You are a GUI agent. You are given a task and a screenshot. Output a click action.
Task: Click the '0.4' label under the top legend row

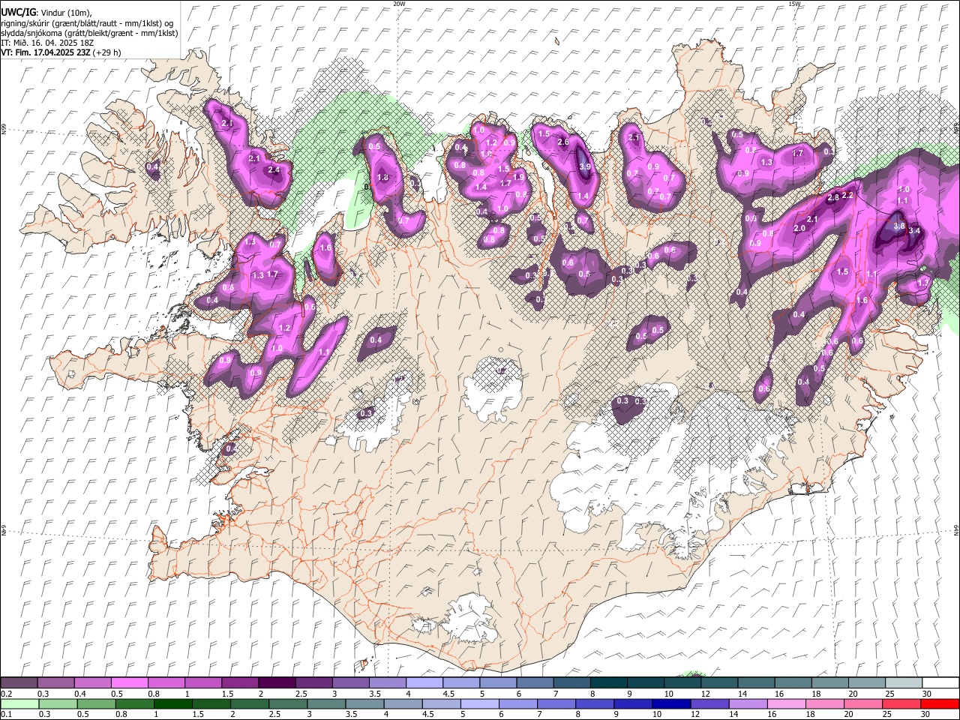click(x=80, y=694)
